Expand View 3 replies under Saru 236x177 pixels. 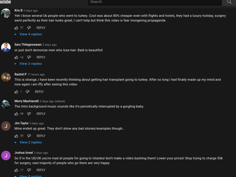pos(28,64)
